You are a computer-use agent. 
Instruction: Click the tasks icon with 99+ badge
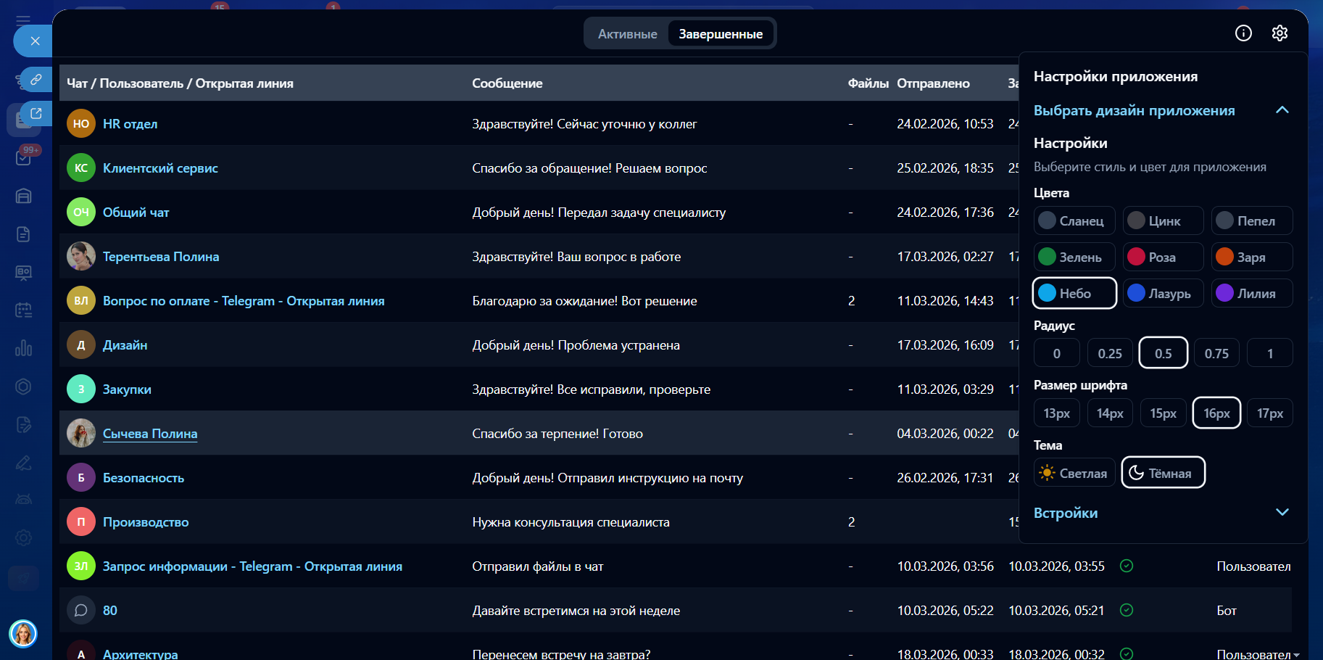coord(23,157)
